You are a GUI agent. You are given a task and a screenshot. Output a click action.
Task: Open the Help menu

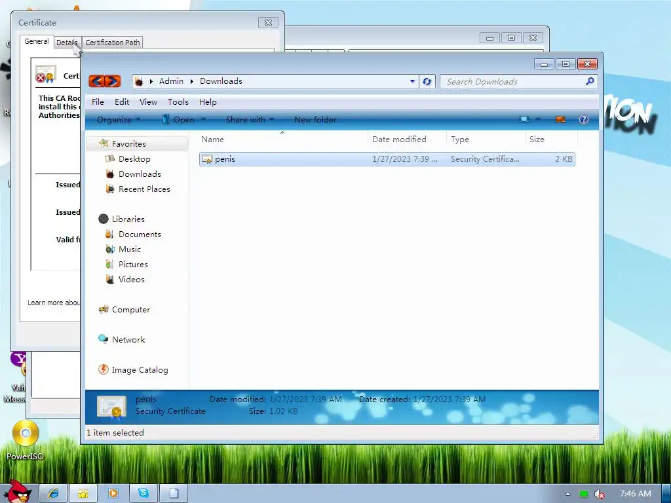(208, 102)
